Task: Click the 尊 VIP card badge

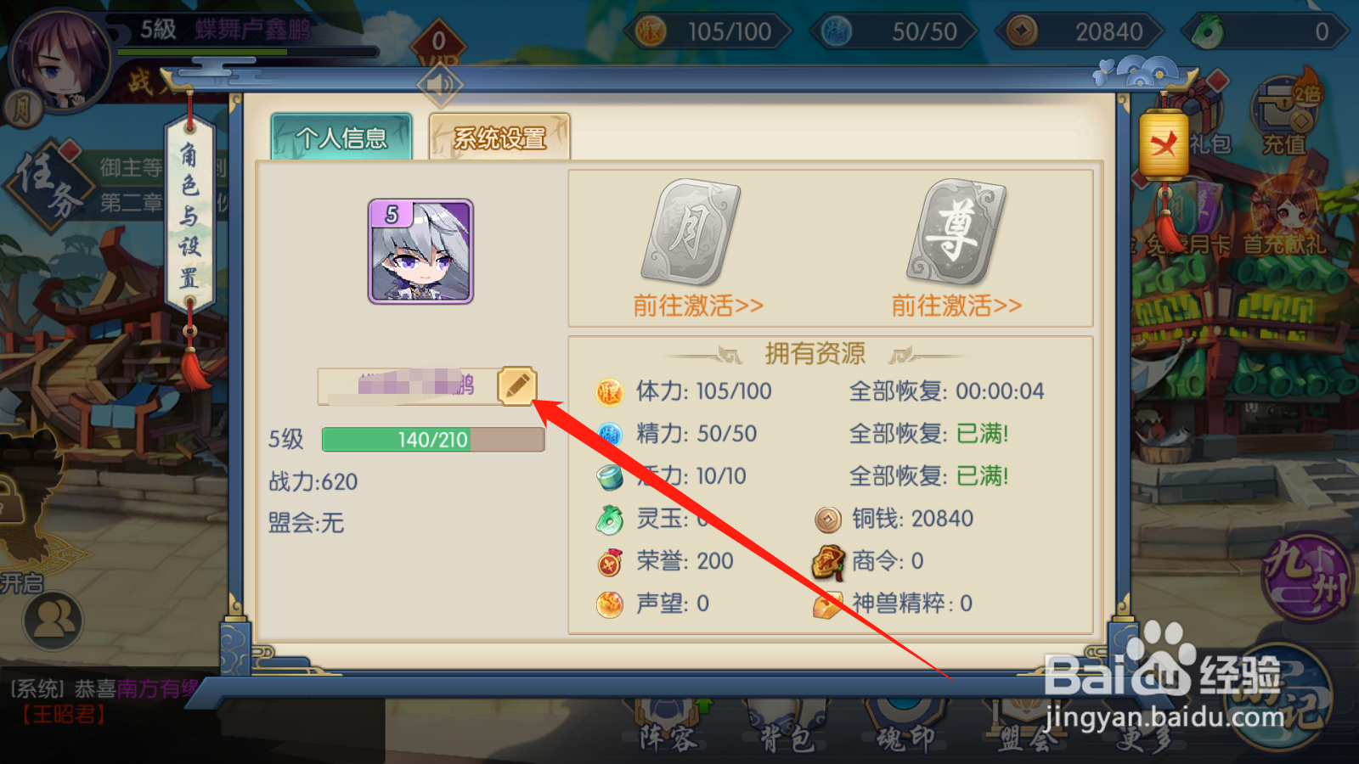Action: click(x=956, y=232)
